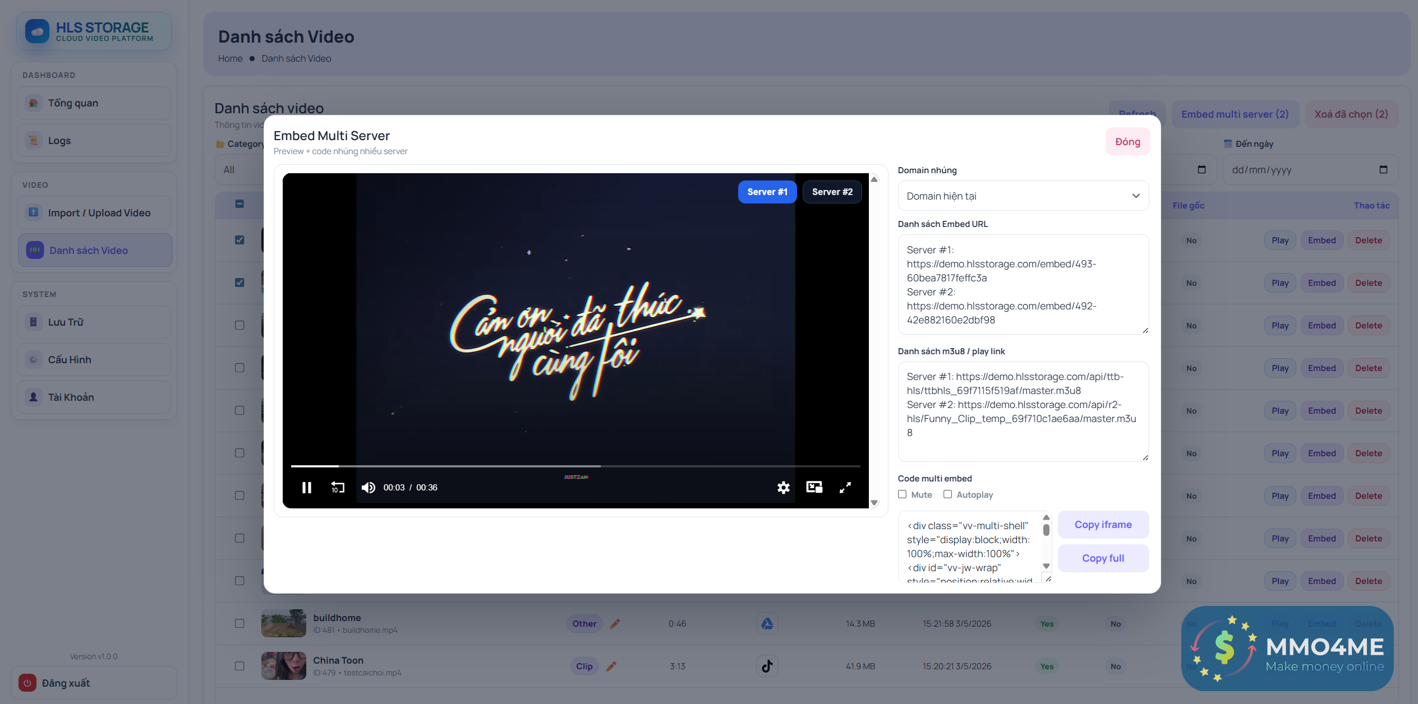Click Xoá đã chọn (2) button
This screenshot has height=704, width=1418.
(x=1351, y=114)
